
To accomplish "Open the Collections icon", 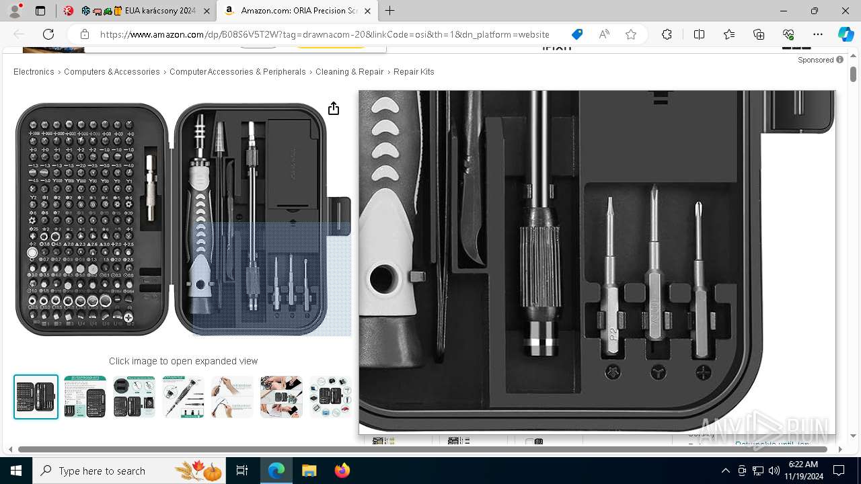I will [759, 34].
